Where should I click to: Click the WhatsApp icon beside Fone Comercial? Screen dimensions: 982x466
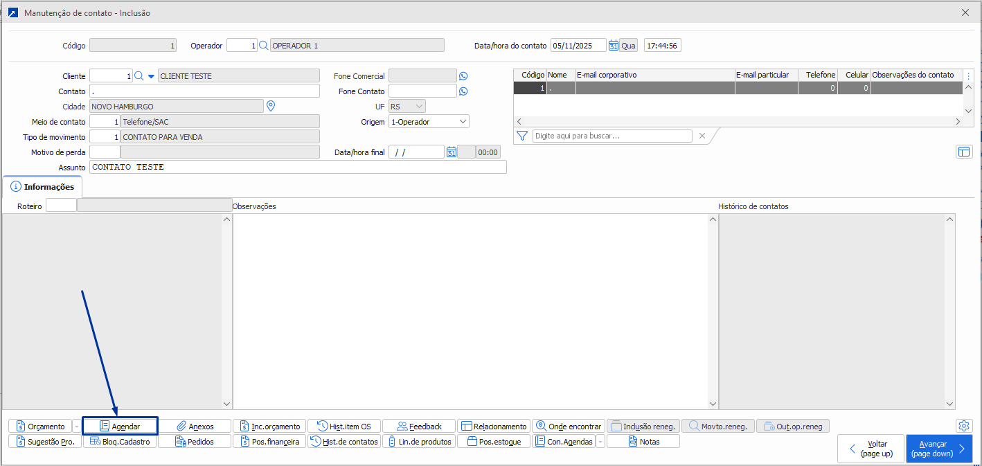click(x=463, y=76)
